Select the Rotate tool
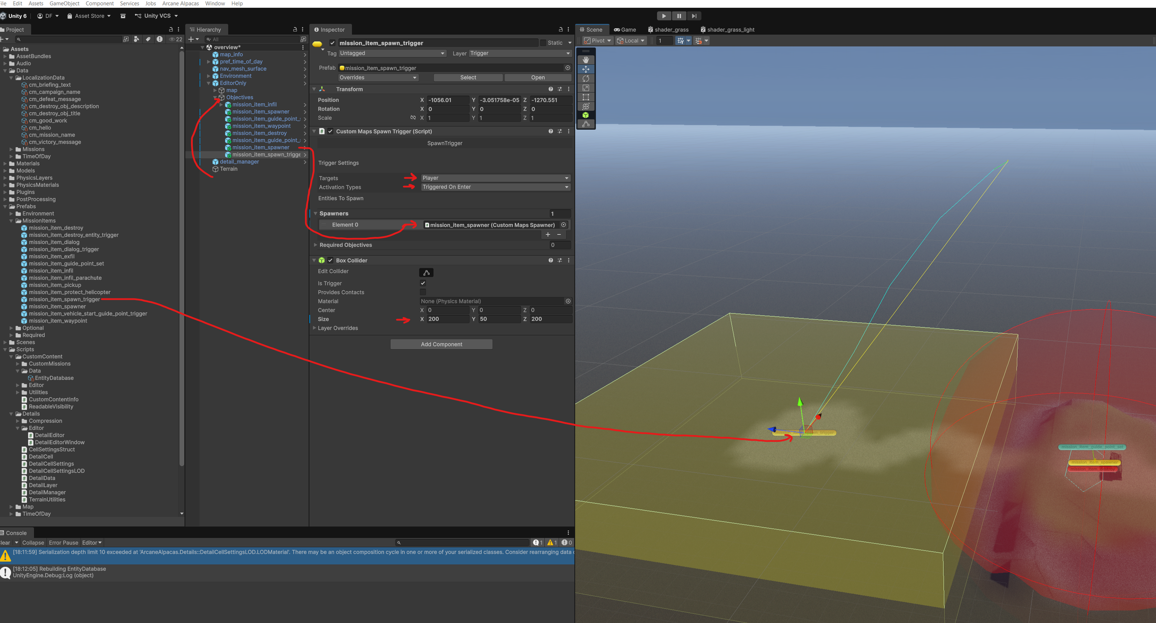1156x623 pixels. tap(586, 79)
